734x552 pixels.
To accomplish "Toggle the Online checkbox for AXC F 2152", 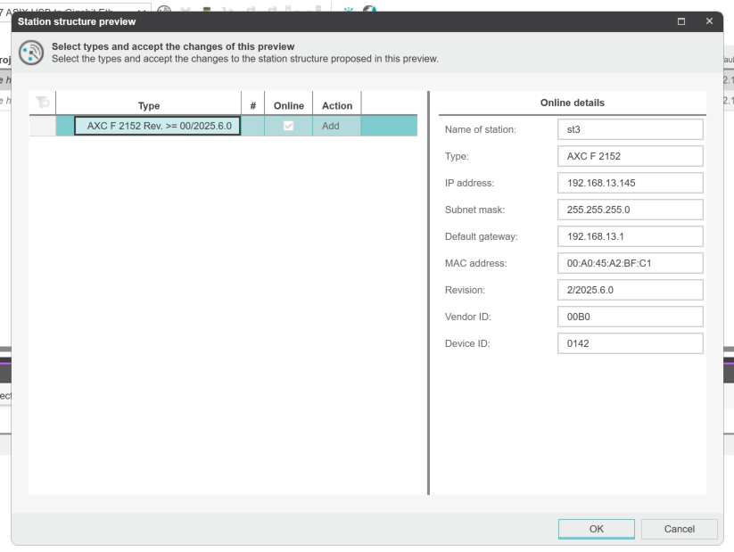I will [288, 126].
